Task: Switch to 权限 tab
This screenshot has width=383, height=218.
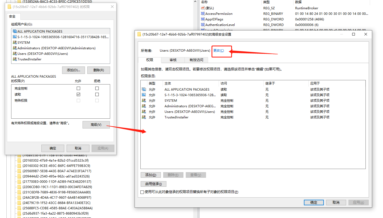Action: tap(150, 60)
